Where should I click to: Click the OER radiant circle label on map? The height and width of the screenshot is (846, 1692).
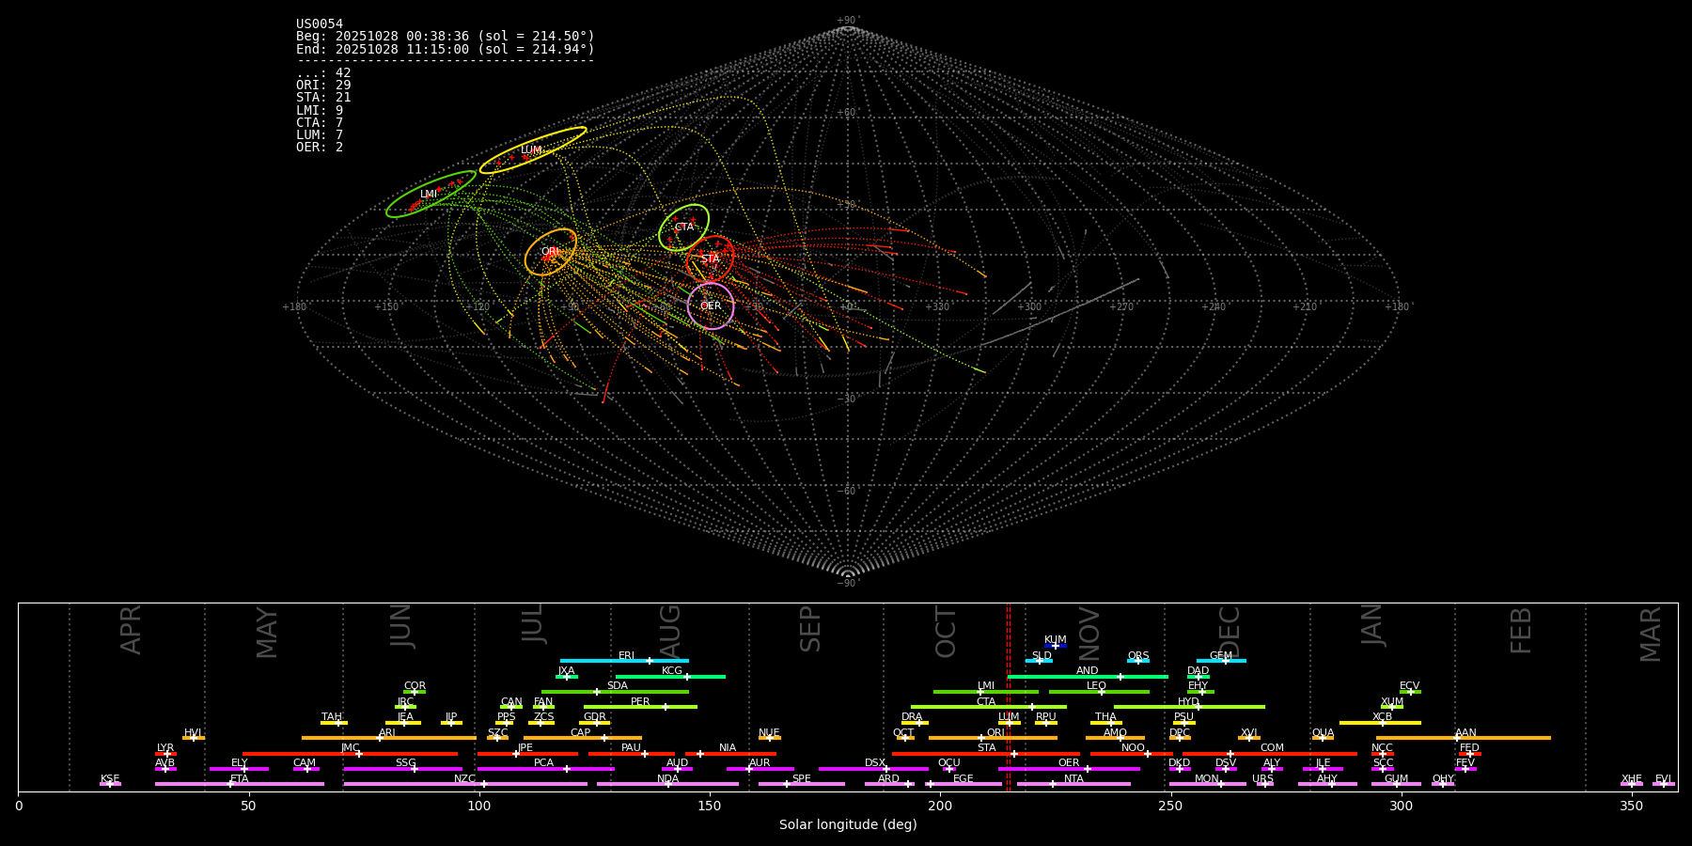pyautogui.click(x=711, y=306)
